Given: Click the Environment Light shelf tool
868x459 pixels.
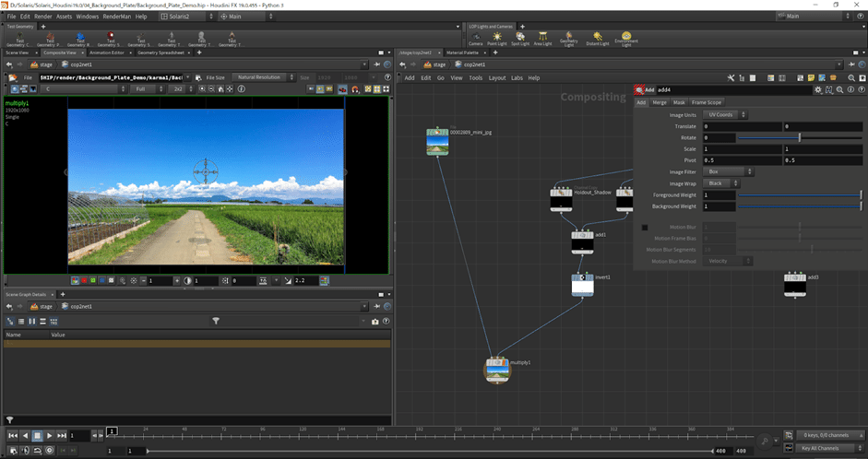Looking at the screenshot, I should (x=626, y=38).
